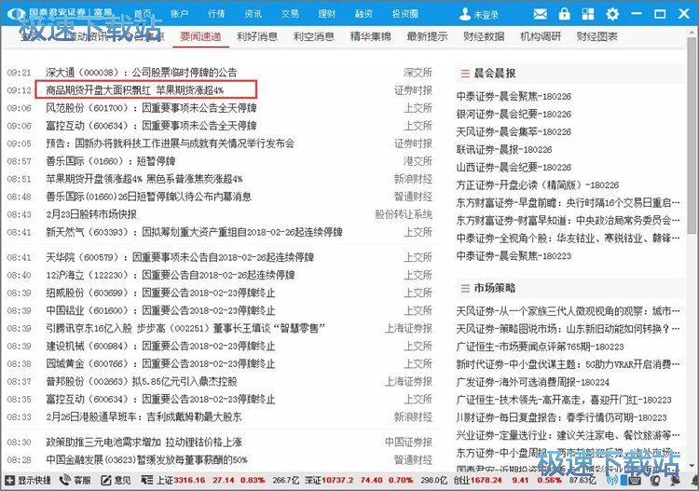Screen dimensions: 699x491
Task: Switch to the 最新提示 tab
Action: [x=427, y=36]
